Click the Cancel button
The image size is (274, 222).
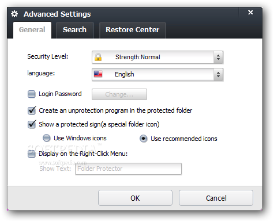[216, 198]
